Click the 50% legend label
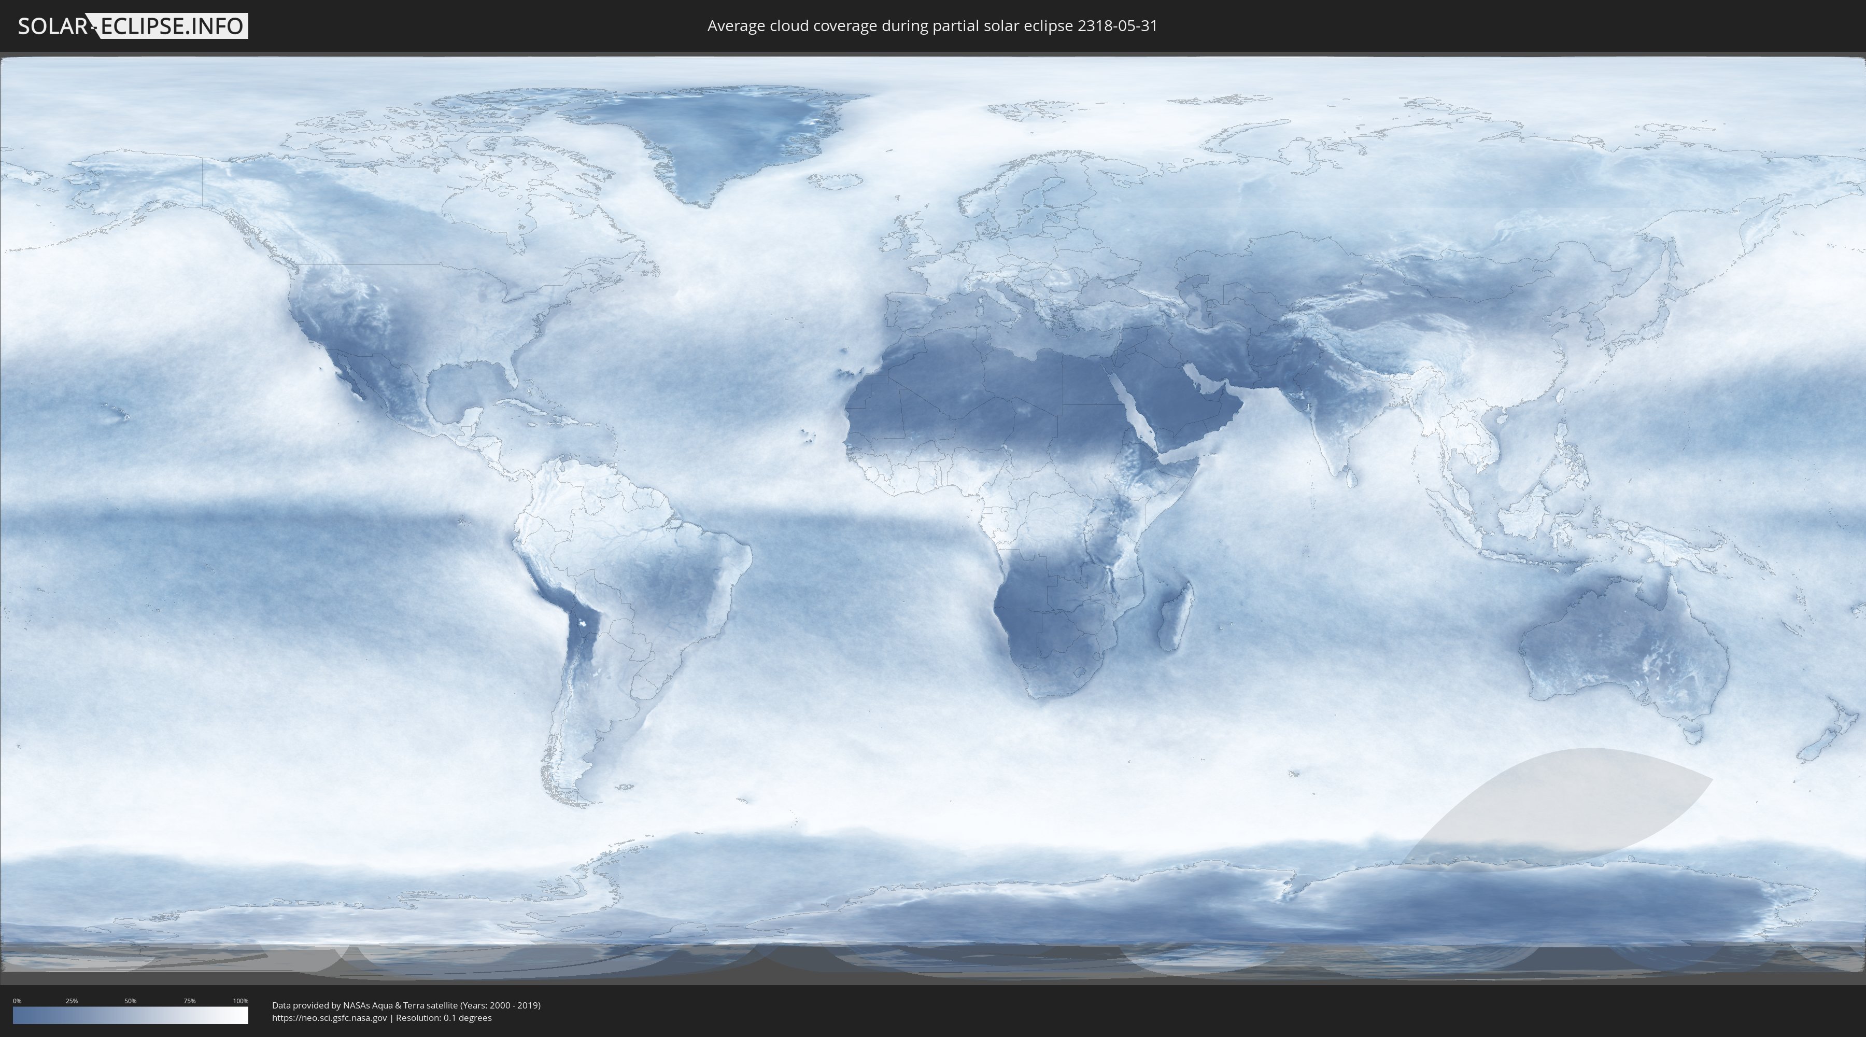Image resolution: width=1866 pixels, height=1037 pixels. 131,1001
